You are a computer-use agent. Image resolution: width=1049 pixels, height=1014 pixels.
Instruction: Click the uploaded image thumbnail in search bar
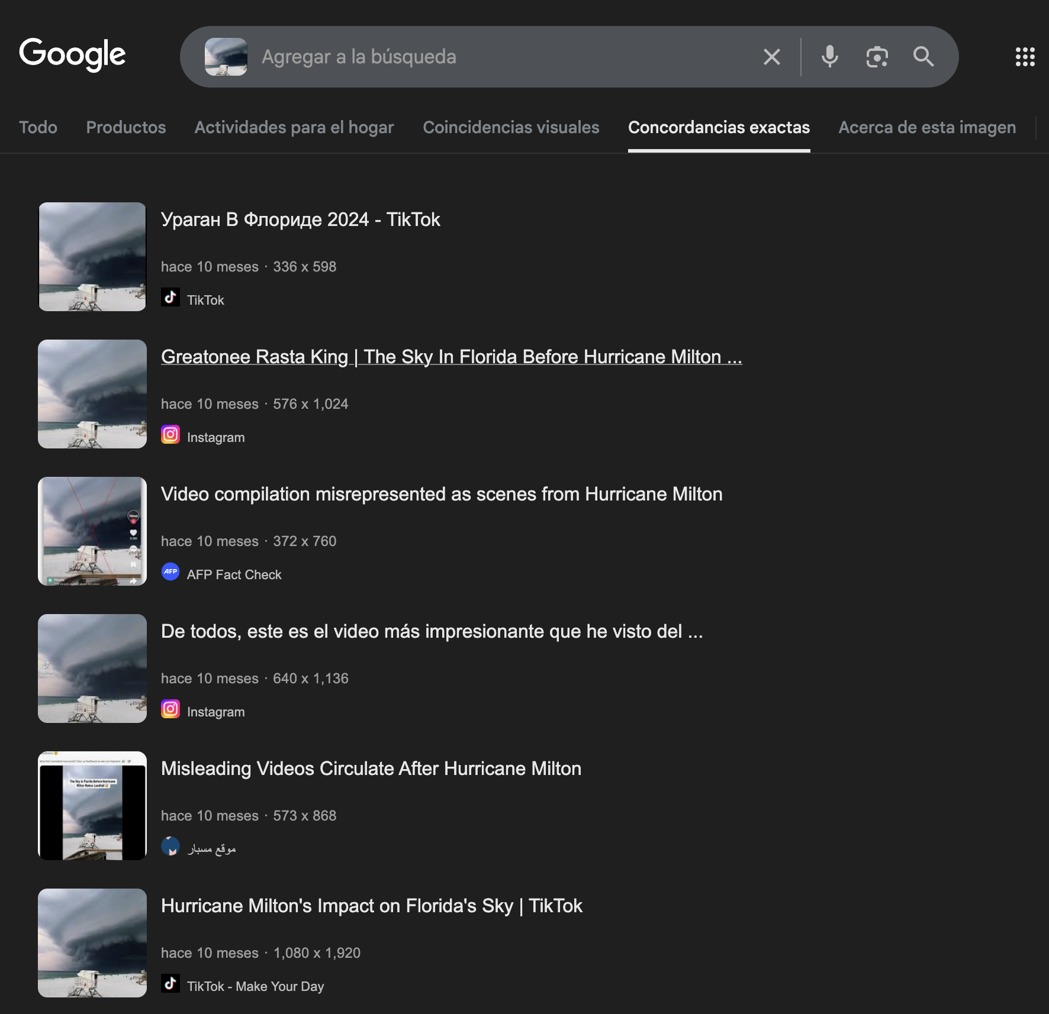226,57
